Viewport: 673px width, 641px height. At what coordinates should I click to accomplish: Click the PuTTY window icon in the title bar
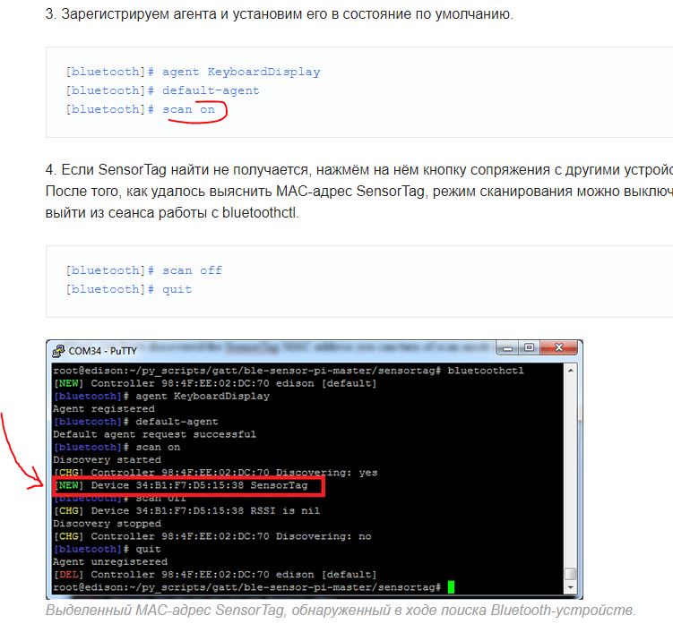coord(58,351)
